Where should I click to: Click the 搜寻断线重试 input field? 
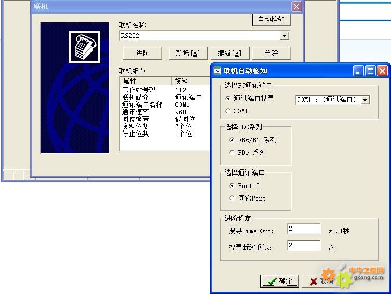304,245
